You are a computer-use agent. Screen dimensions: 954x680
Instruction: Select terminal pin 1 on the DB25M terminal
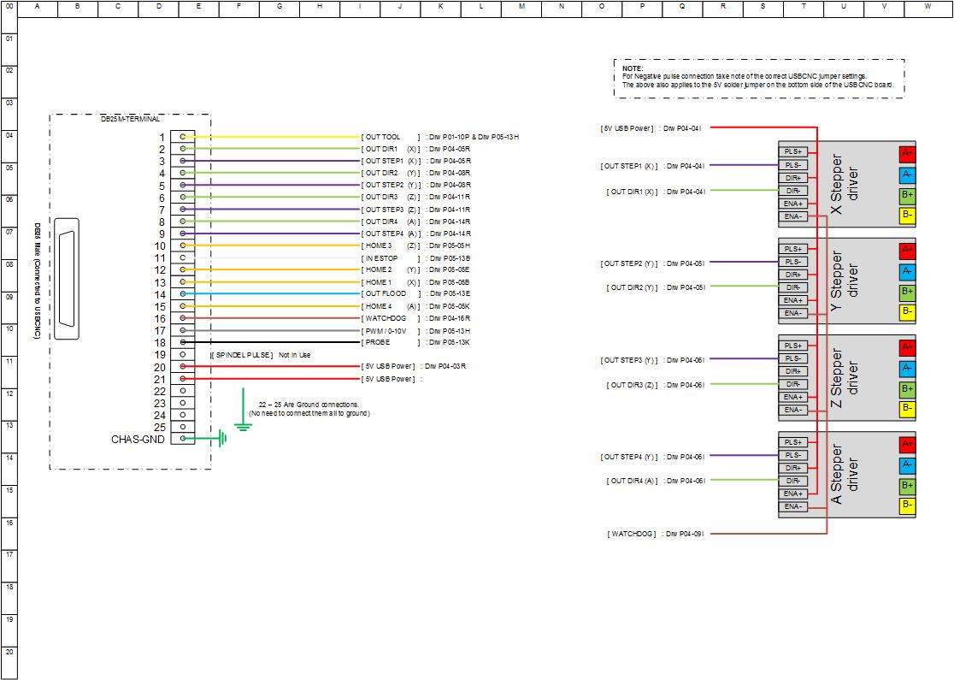(182, 137)
